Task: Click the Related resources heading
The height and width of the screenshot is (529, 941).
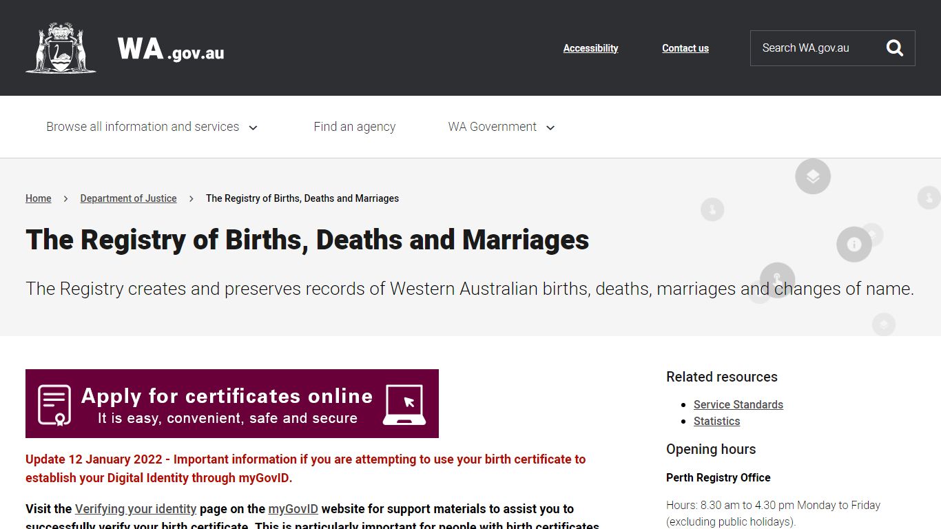Action: [x=722, y=377]
